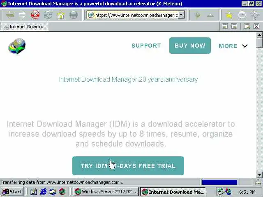263x197 pixels.
Task: Launch Internet Explorer from quick launch
Action: pos(43,192)
